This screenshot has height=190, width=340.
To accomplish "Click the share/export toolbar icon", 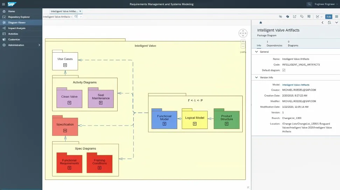I will (294, 16).
